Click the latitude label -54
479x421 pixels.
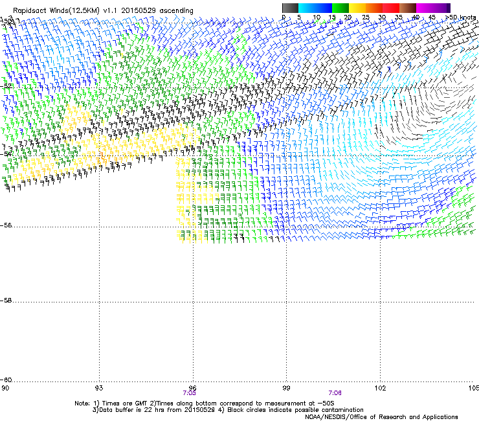[6, 154]
